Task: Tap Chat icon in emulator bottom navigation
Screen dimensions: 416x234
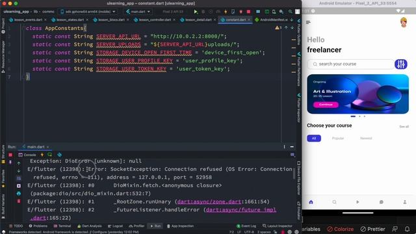Action: tap(382, 202)
